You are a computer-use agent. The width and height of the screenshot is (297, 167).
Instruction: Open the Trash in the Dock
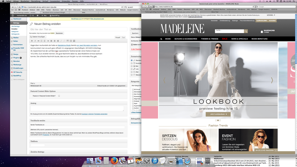208,161
